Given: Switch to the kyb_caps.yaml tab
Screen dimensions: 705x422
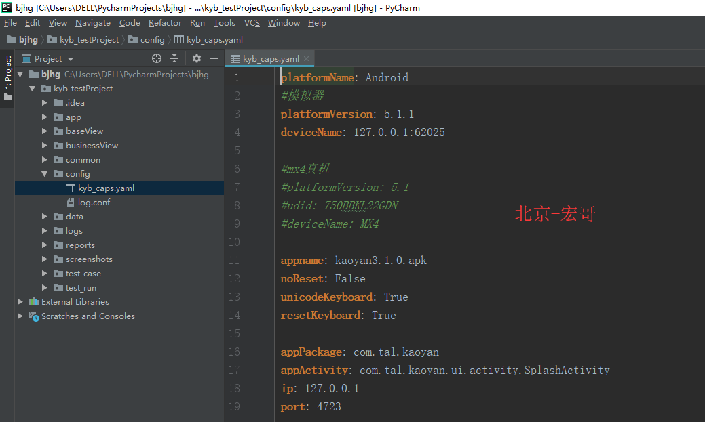Looking at the screenshot, I should tap(270, 59).
